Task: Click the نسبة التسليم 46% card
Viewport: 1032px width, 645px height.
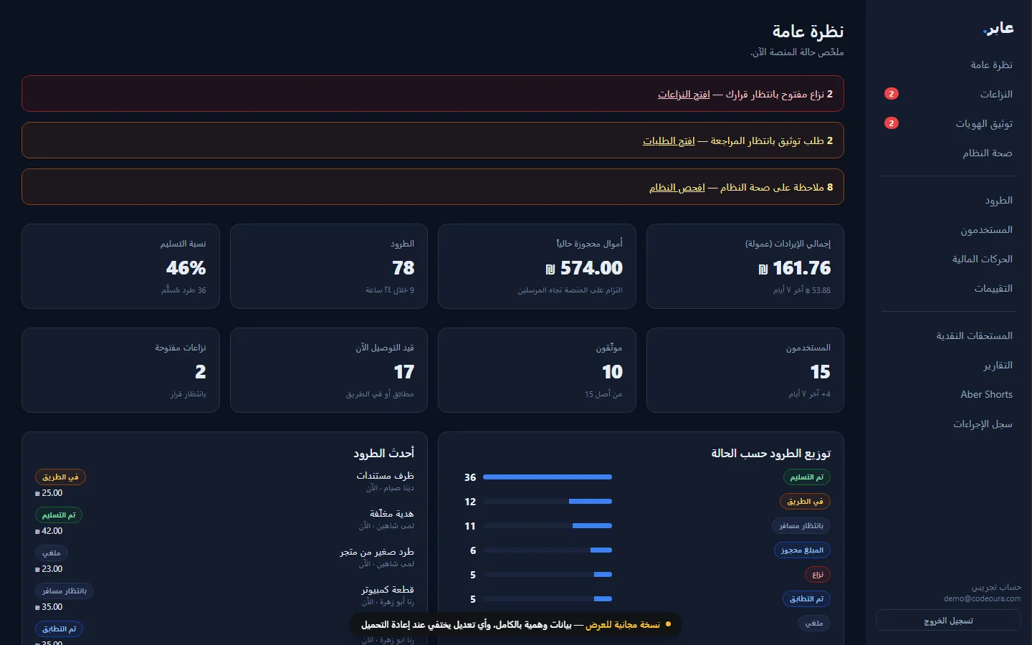Action: [x=120, y=267]
